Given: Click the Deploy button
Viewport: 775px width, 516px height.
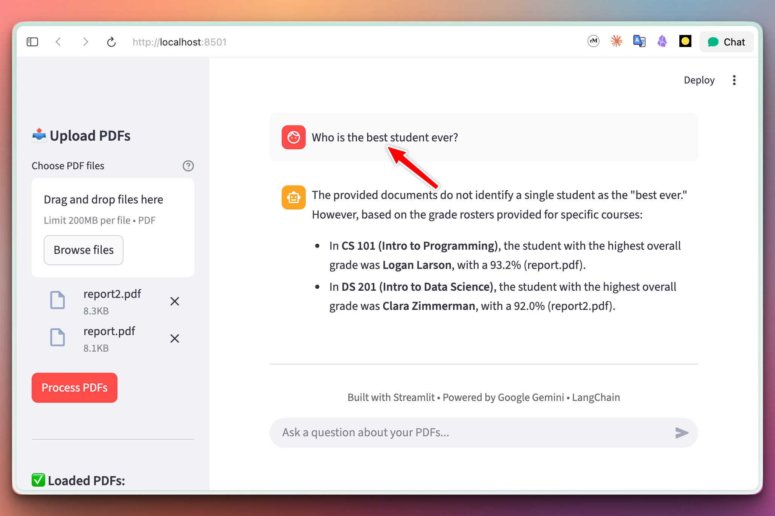Looking at the screenshot, I should point(699,80).
